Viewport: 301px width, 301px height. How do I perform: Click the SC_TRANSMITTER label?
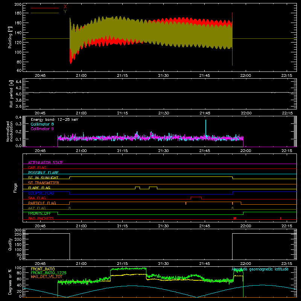coord(44,182)
